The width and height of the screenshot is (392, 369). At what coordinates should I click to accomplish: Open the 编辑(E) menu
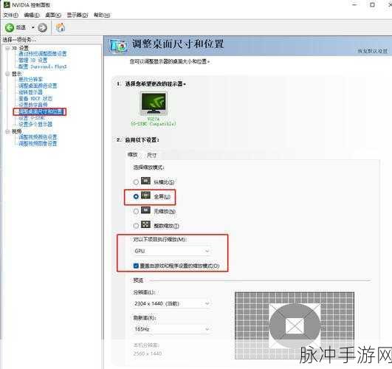point(32,15)
